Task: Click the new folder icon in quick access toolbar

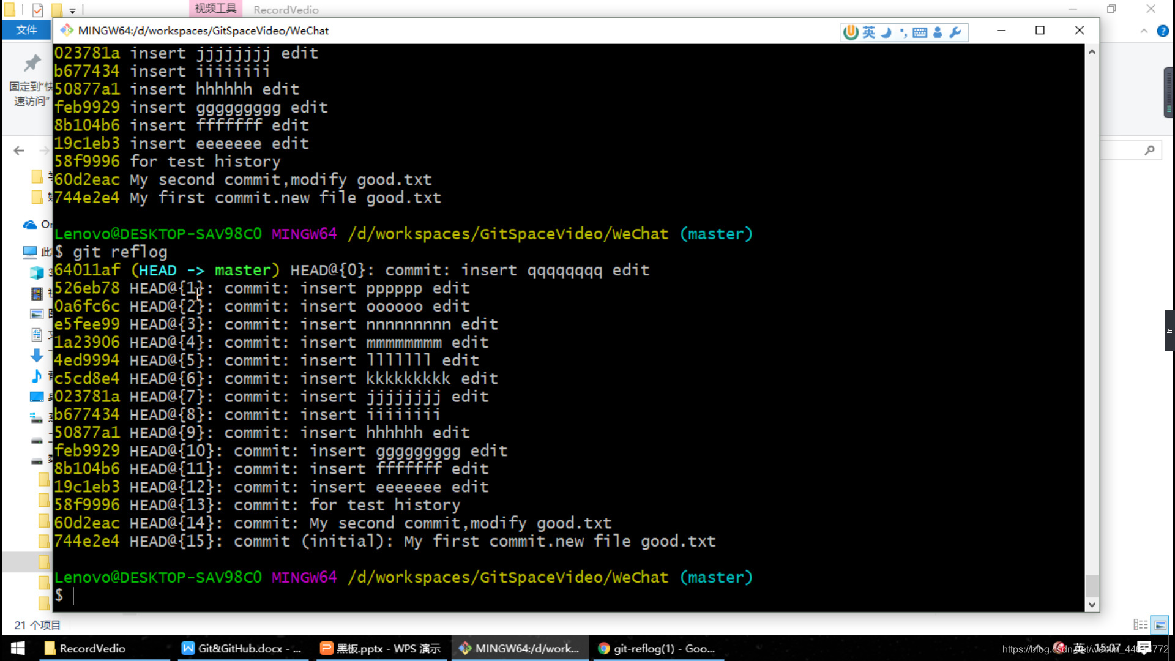Action: tap(57, 10)
